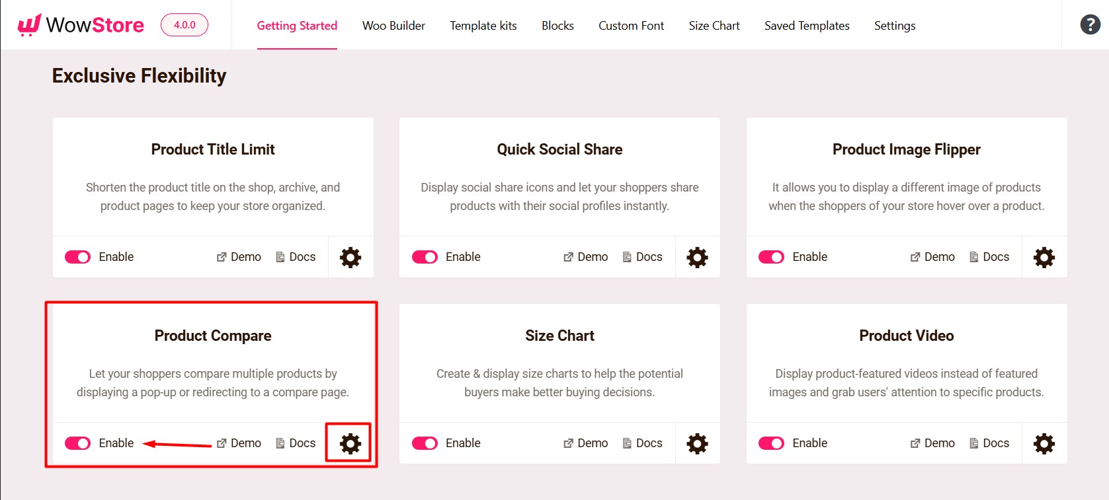Toggle the Quick Social Share Enable switch
1109x500 pixels.
pyautogui.click(x=425, y=257)
